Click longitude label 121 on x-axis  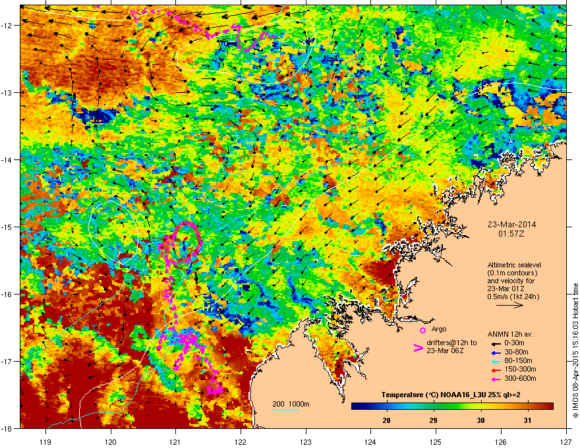click(x=175, y=442)
